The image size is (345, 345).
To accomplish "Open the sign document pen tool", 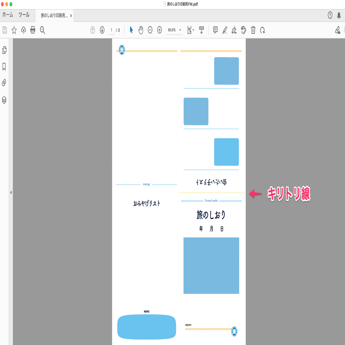I will 234,30.
